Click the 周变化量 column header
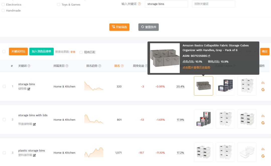271x166 pixels. 139,66
